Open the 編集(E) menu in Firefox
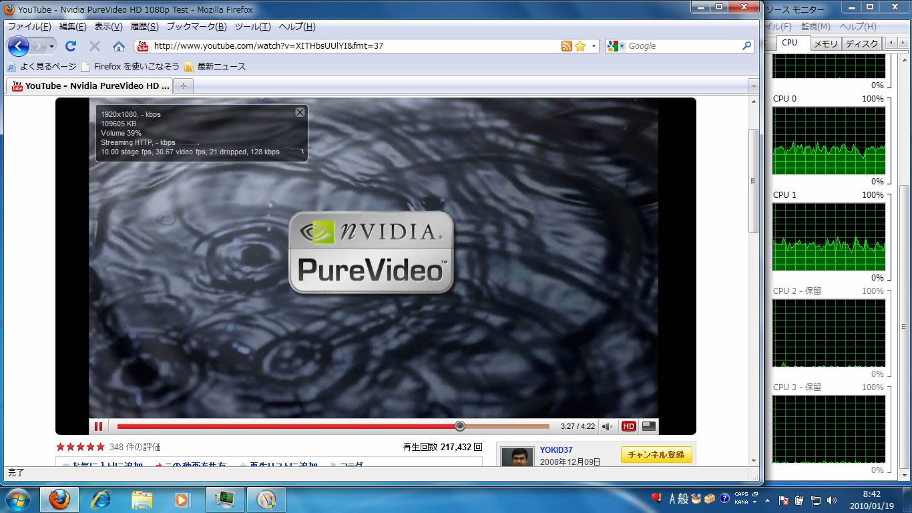The height and width of the screenshot is (513, 912). pyautogui.click(x=73, y=27)
